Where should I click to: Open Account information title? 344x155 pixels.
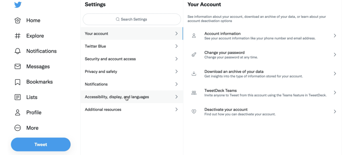coord(222,34)
